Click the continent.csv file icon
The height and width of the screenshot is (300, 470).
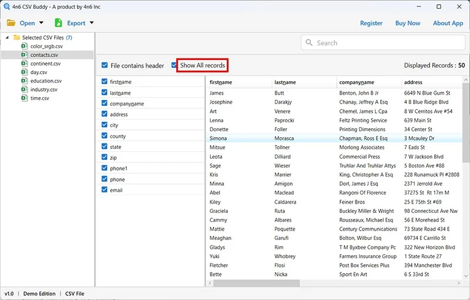pos(25,64)
